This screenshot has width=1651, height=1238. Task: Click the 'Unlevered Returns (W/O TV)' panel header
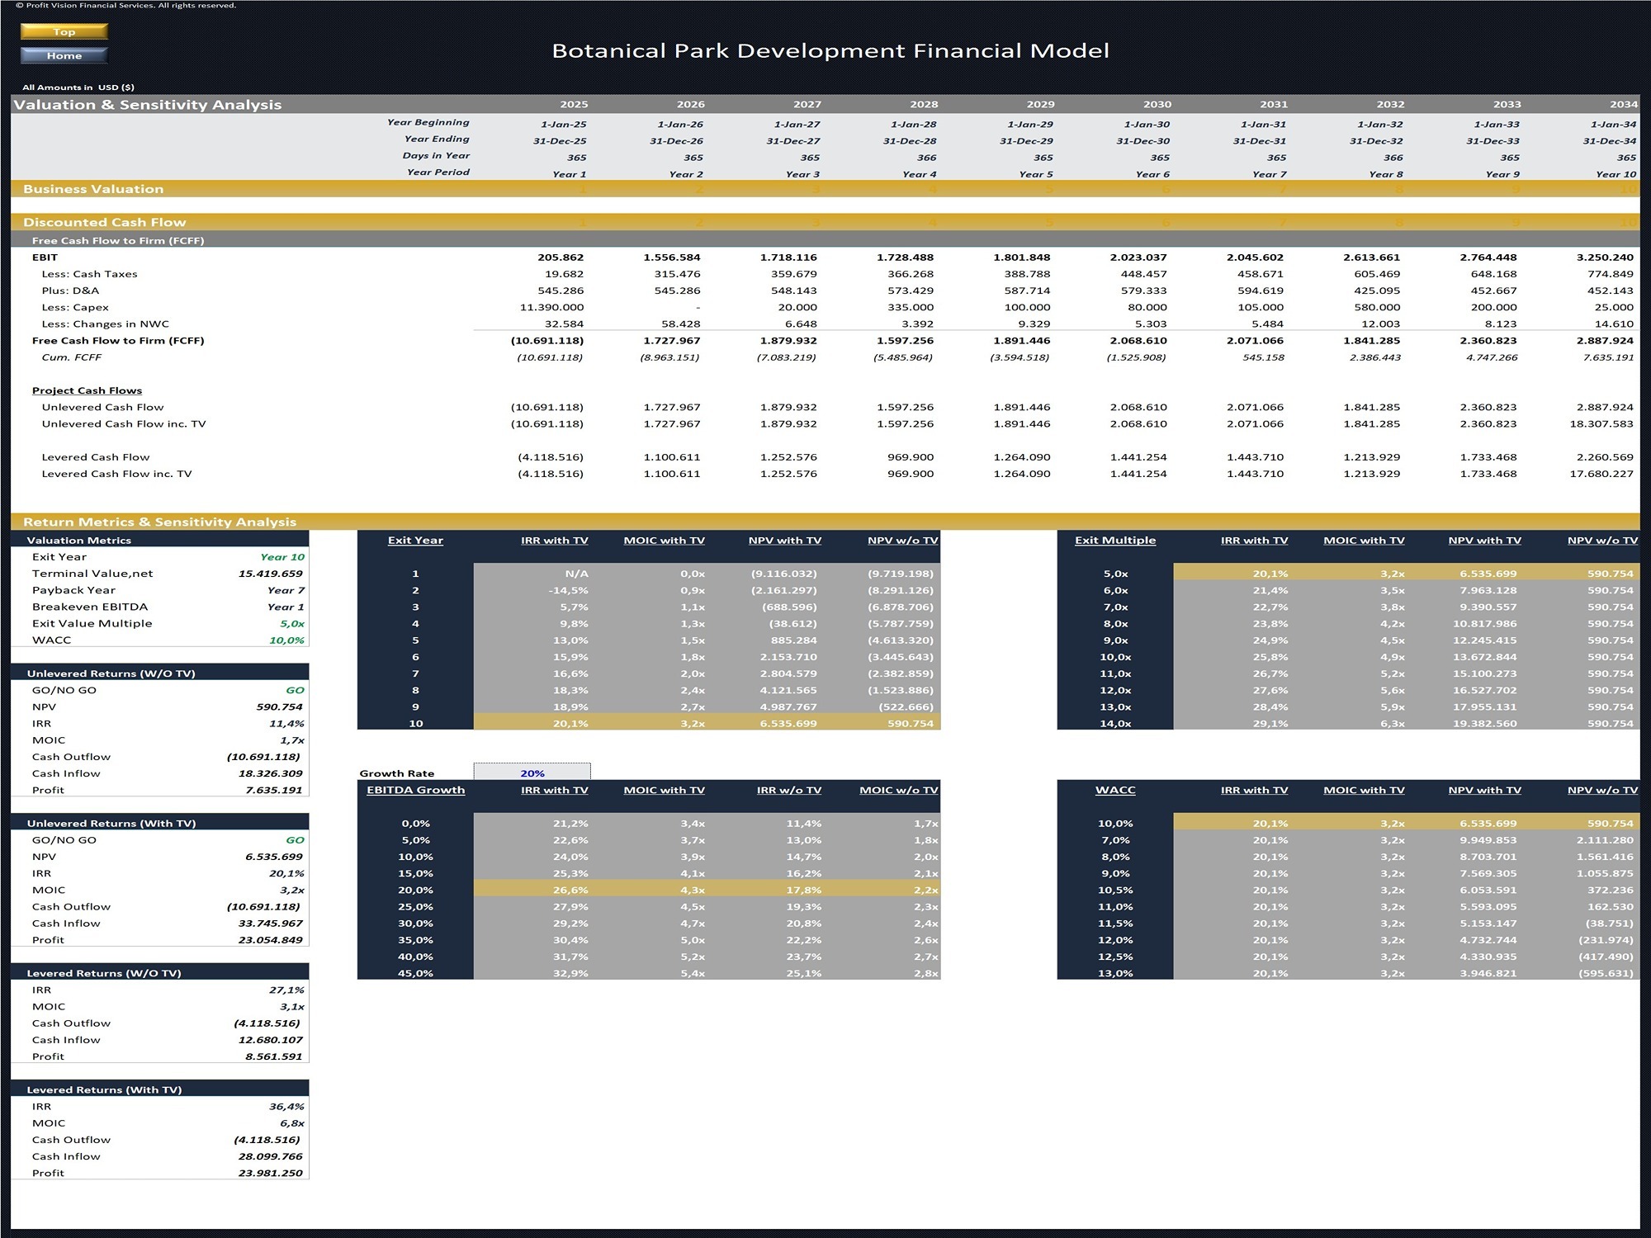(160, 673)
